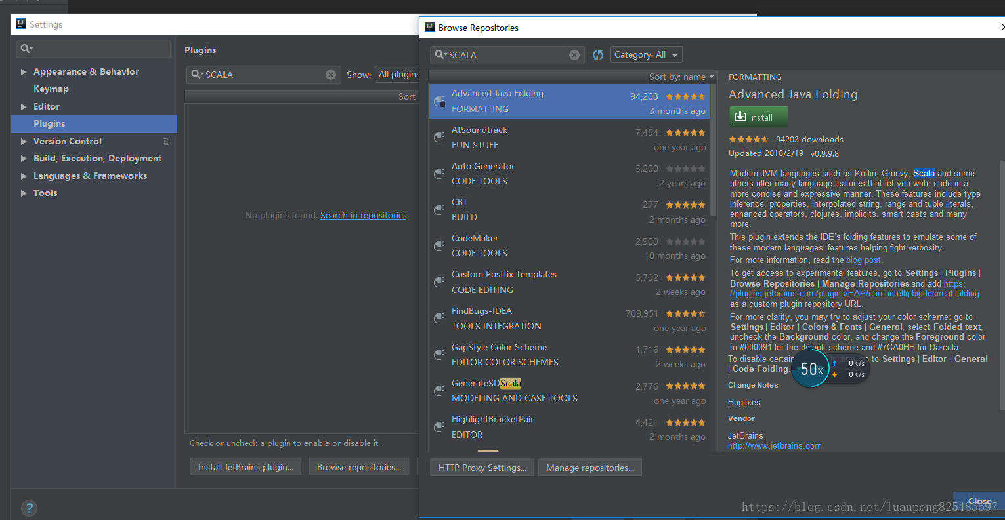
Task: Open help via the question mark icon
Action: click(x=29, y=508)
